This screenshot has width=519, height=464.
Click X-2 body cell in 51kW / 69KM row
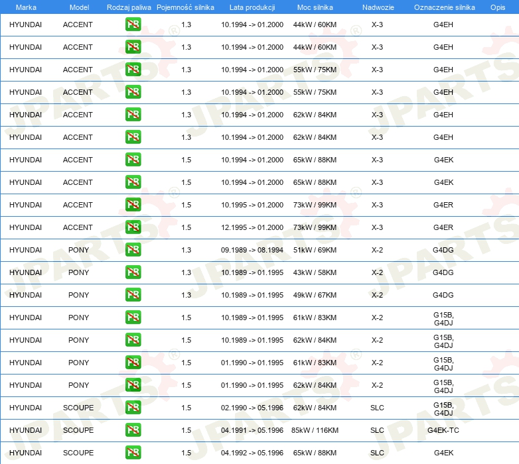(x=377, y=250)
